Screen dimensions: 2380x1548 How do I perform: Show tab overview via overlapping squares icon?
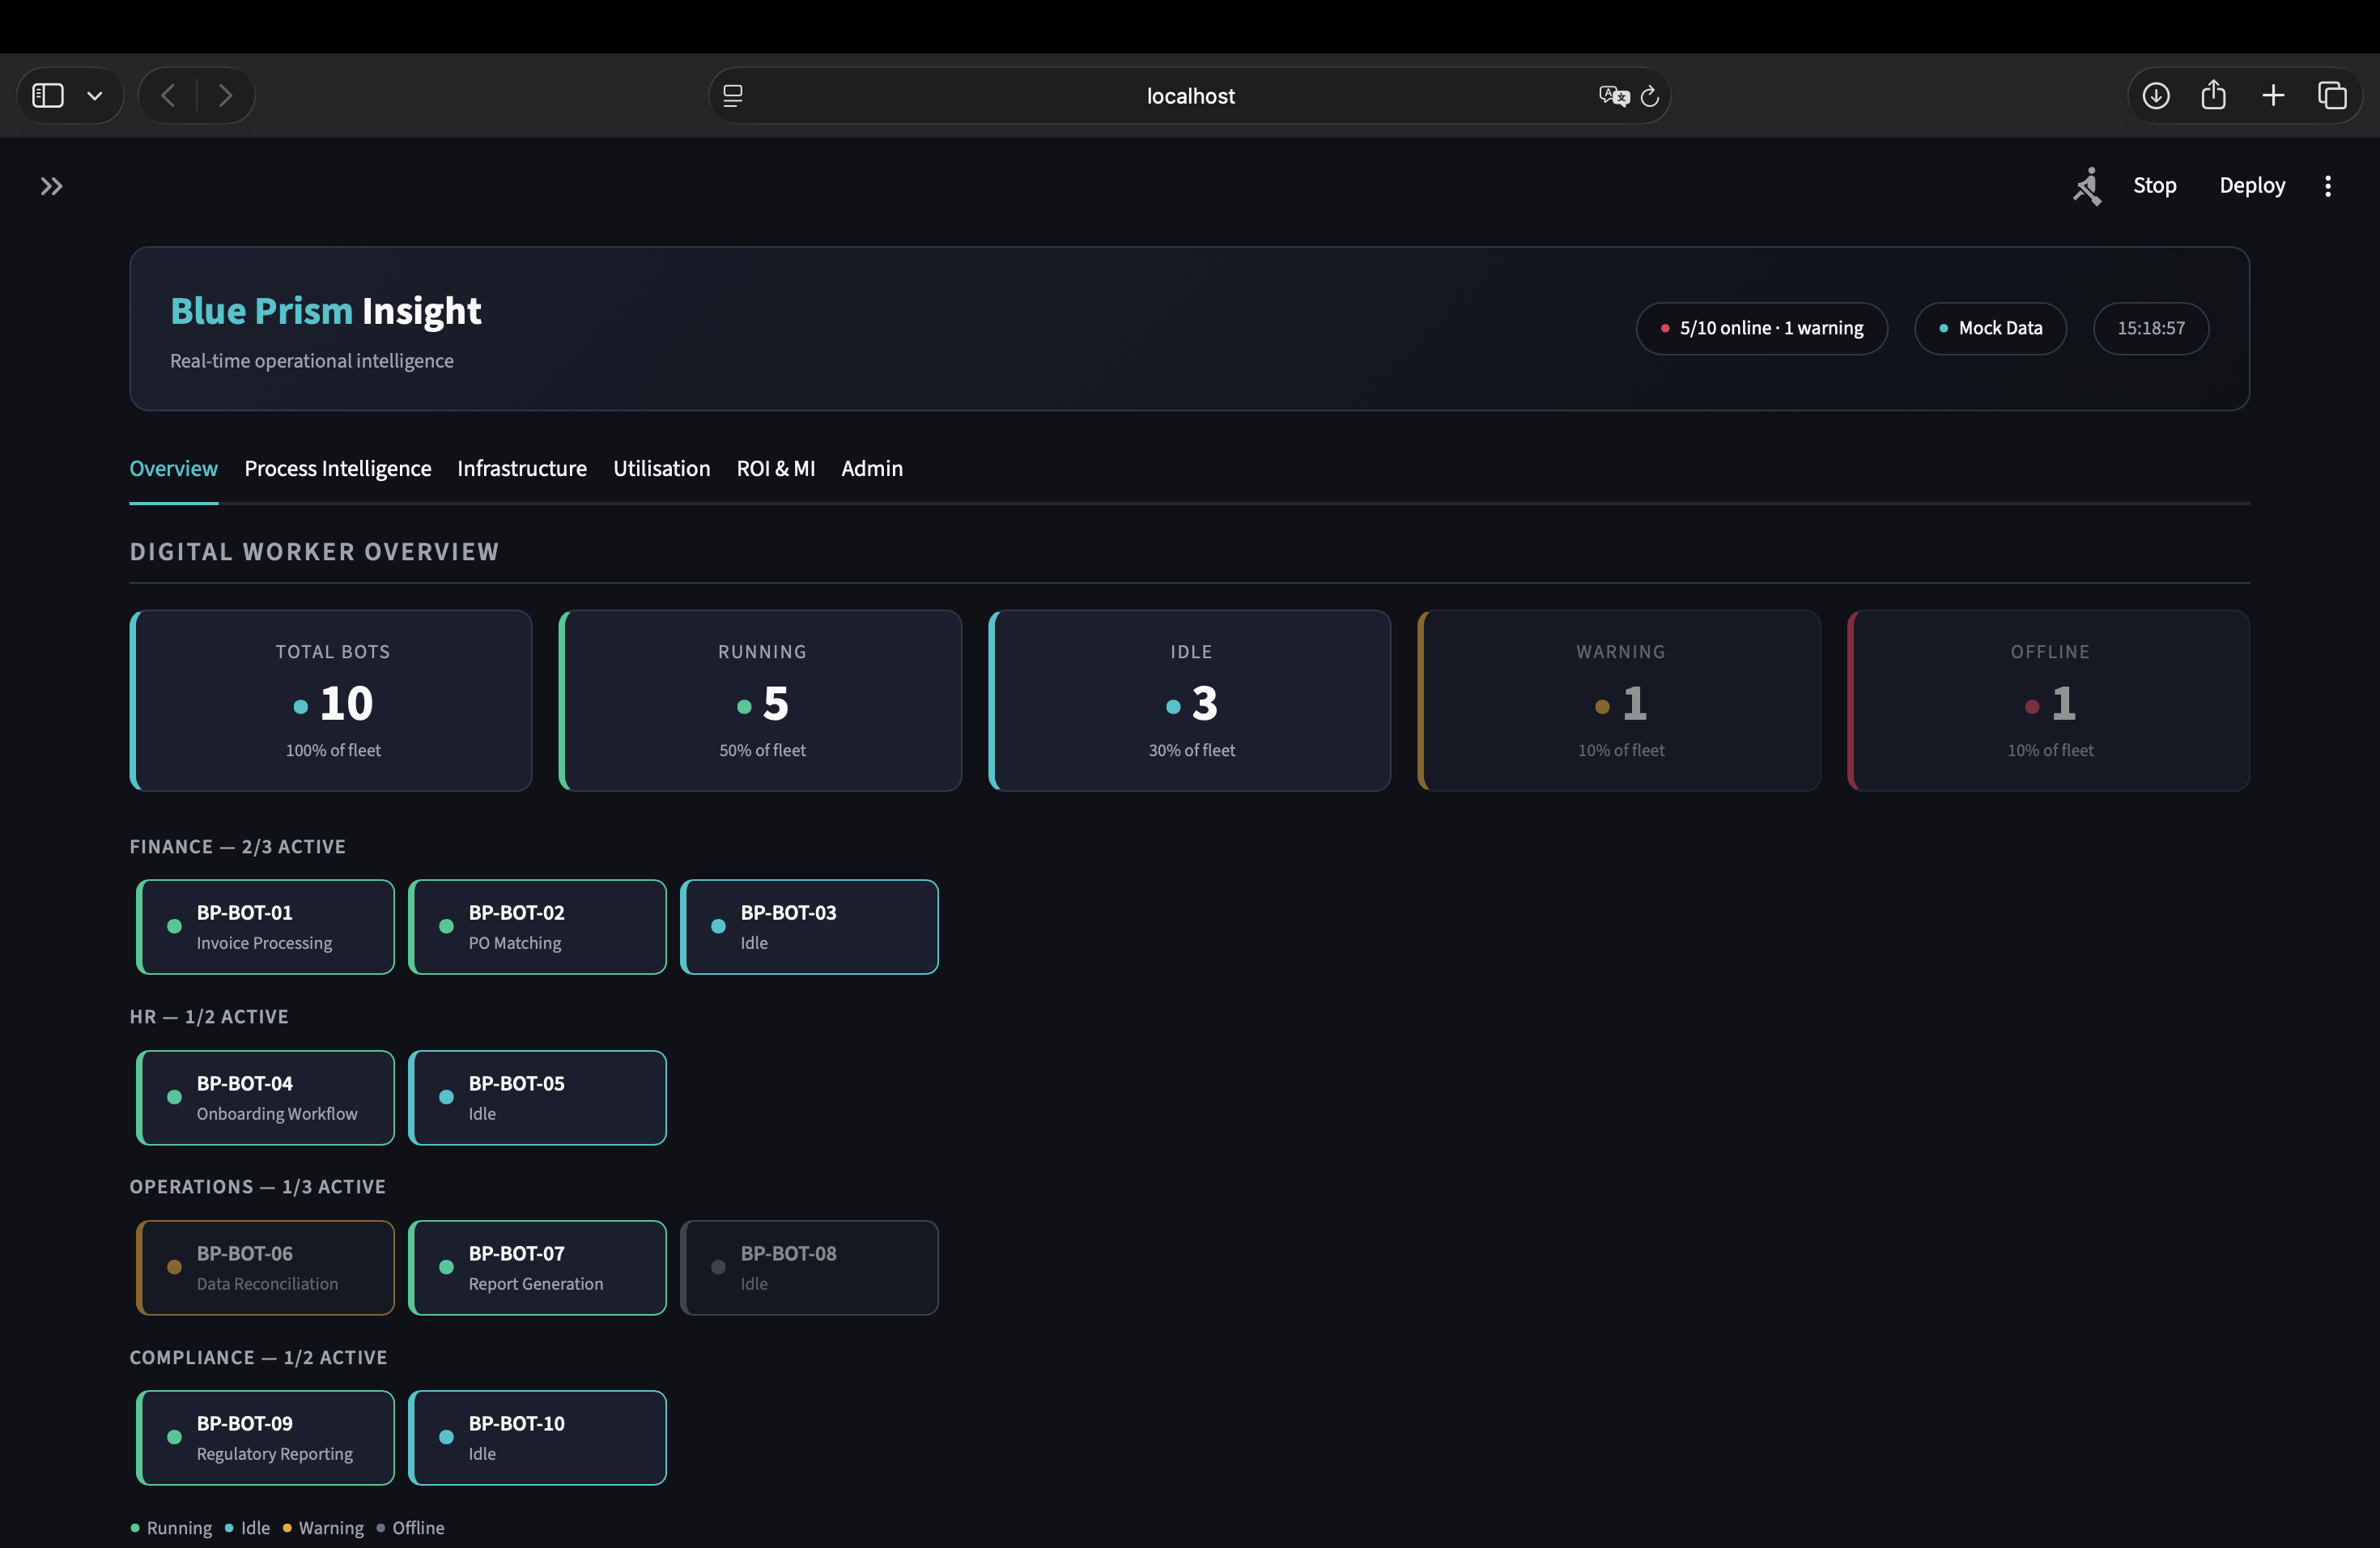coord(2333,95)
